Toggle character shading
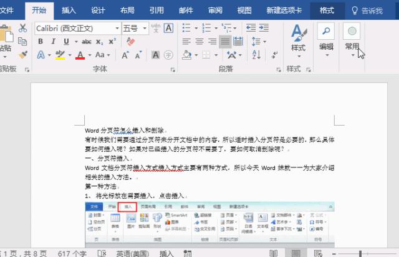This screenshot has width=399, height=257. click(x=155, y=55)
